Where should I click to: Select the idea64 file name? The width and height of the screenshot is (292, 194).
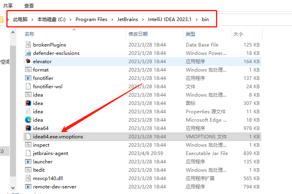point(41,128)
